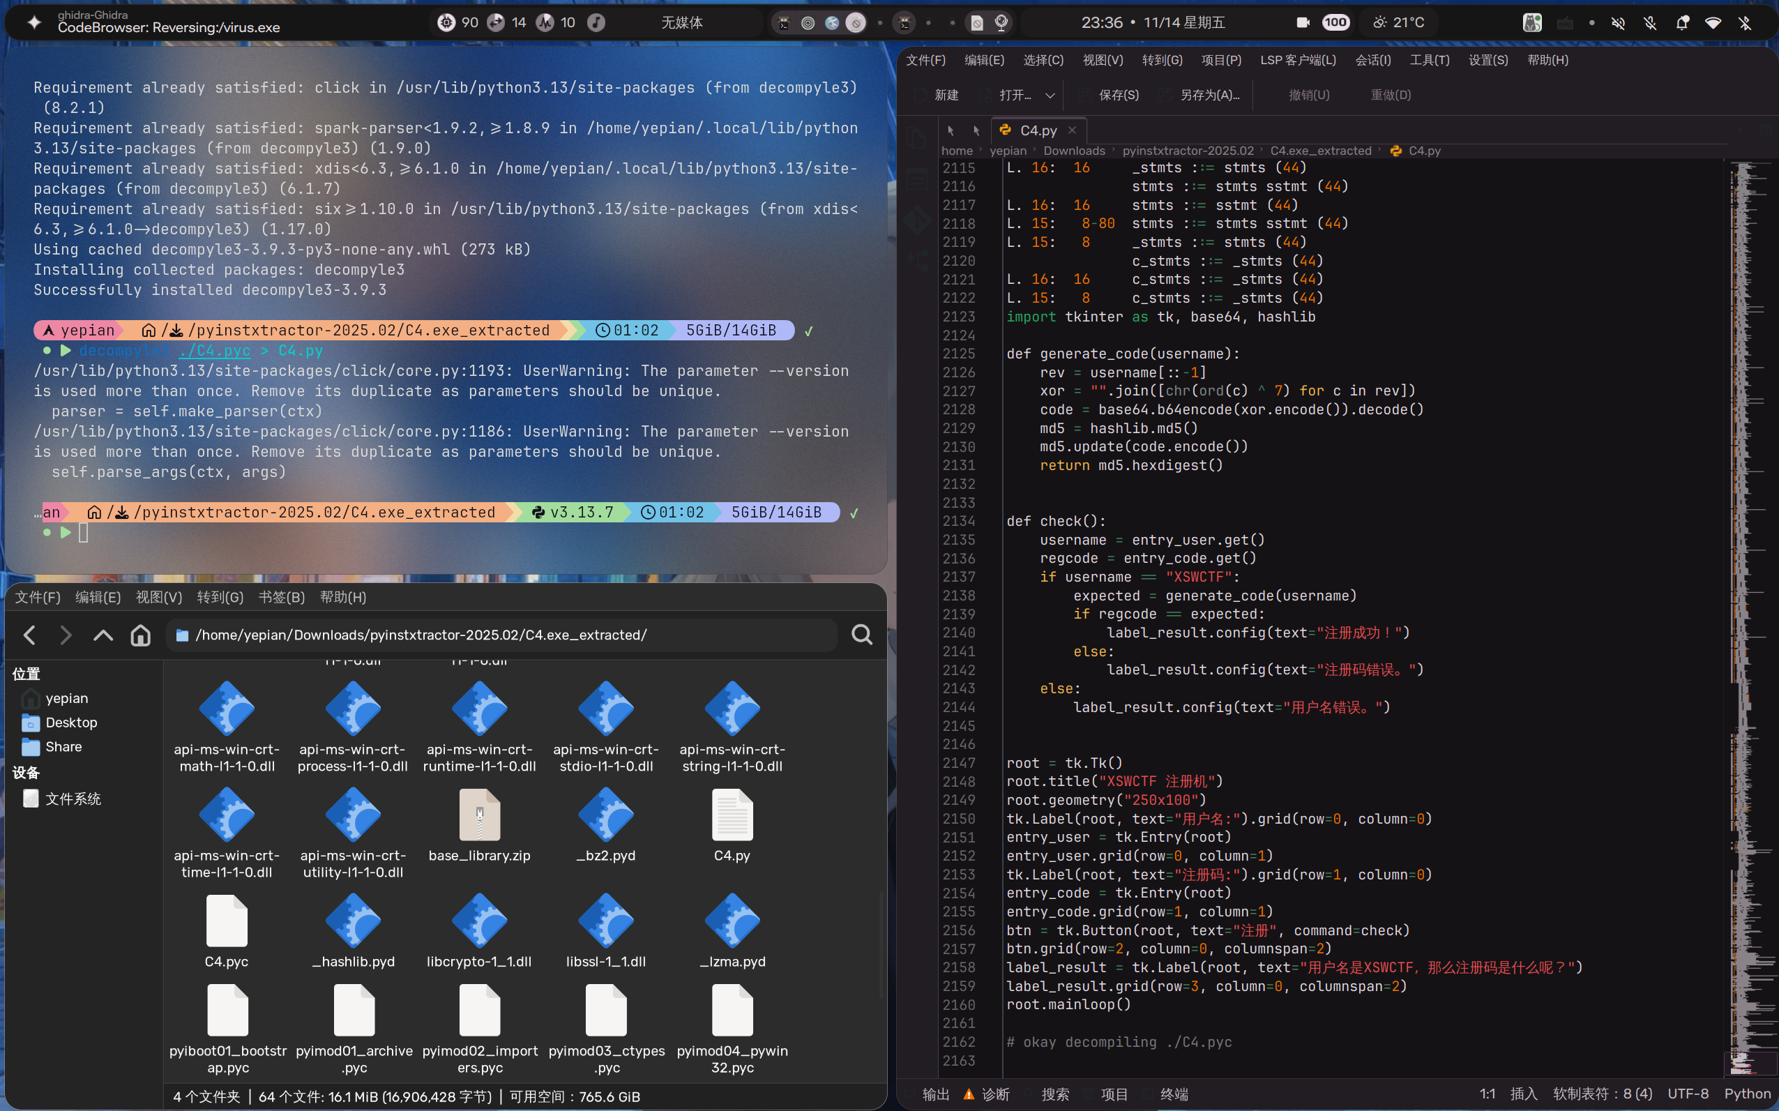Open the base_library.zip archive icon
This screenshot has height=1111, width=1779.
479,815
